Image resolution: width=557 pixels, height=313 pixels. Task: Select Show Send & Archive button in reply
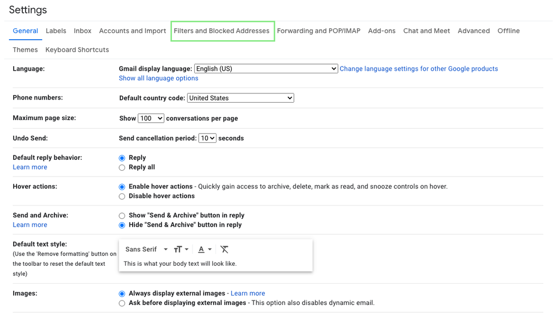tap(122, 215)
